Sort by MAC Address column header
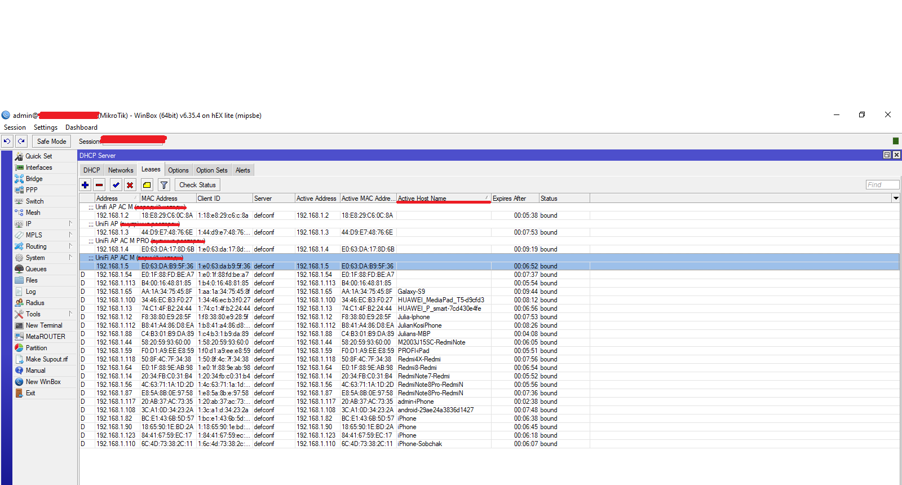The width and height of the screenshot is (902, 485). click(x=168, y=199)
